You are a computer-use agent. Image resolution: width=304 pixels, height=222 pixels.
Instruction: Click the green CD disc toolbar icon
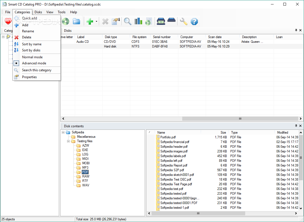[x=66, y=21]
